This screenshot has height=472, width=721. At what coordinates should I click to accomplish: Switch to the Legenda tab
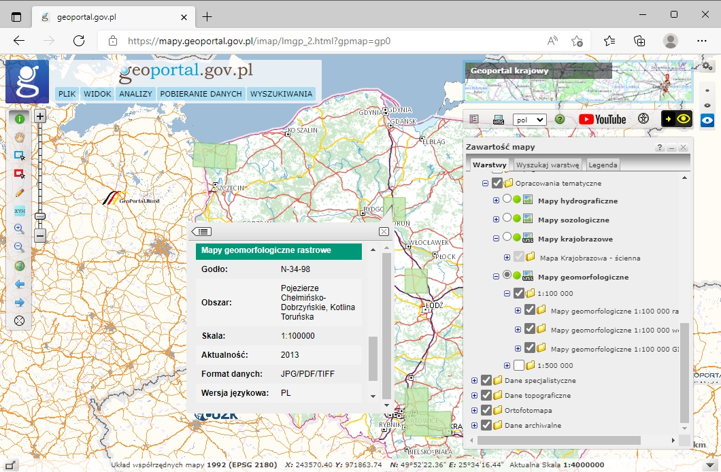[x=602, y=164]
